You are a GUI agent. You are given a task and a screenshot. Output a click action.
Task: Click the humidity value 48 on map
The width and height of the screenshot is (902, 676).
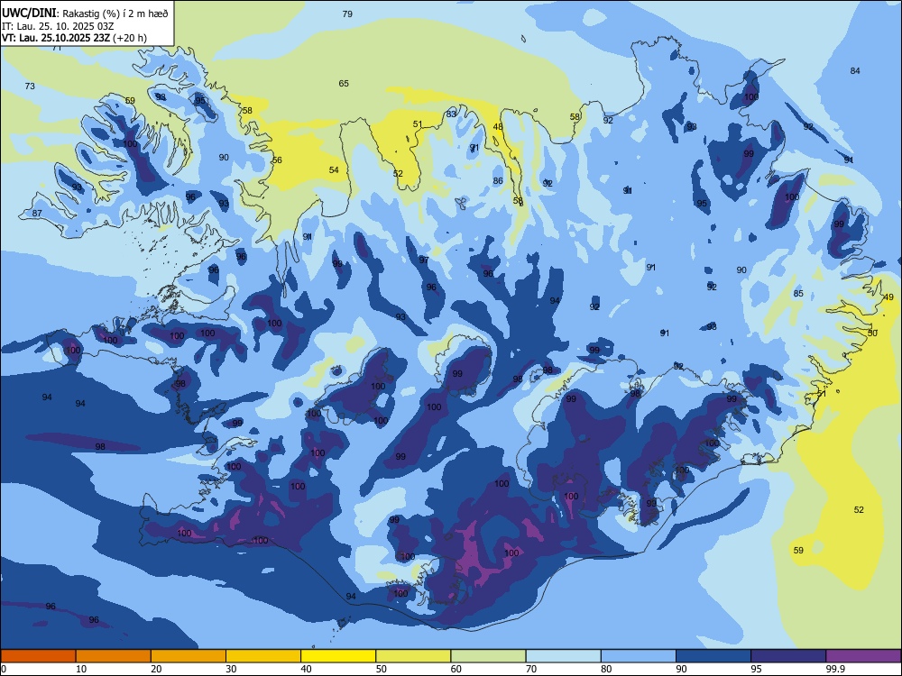click(498, 127)
